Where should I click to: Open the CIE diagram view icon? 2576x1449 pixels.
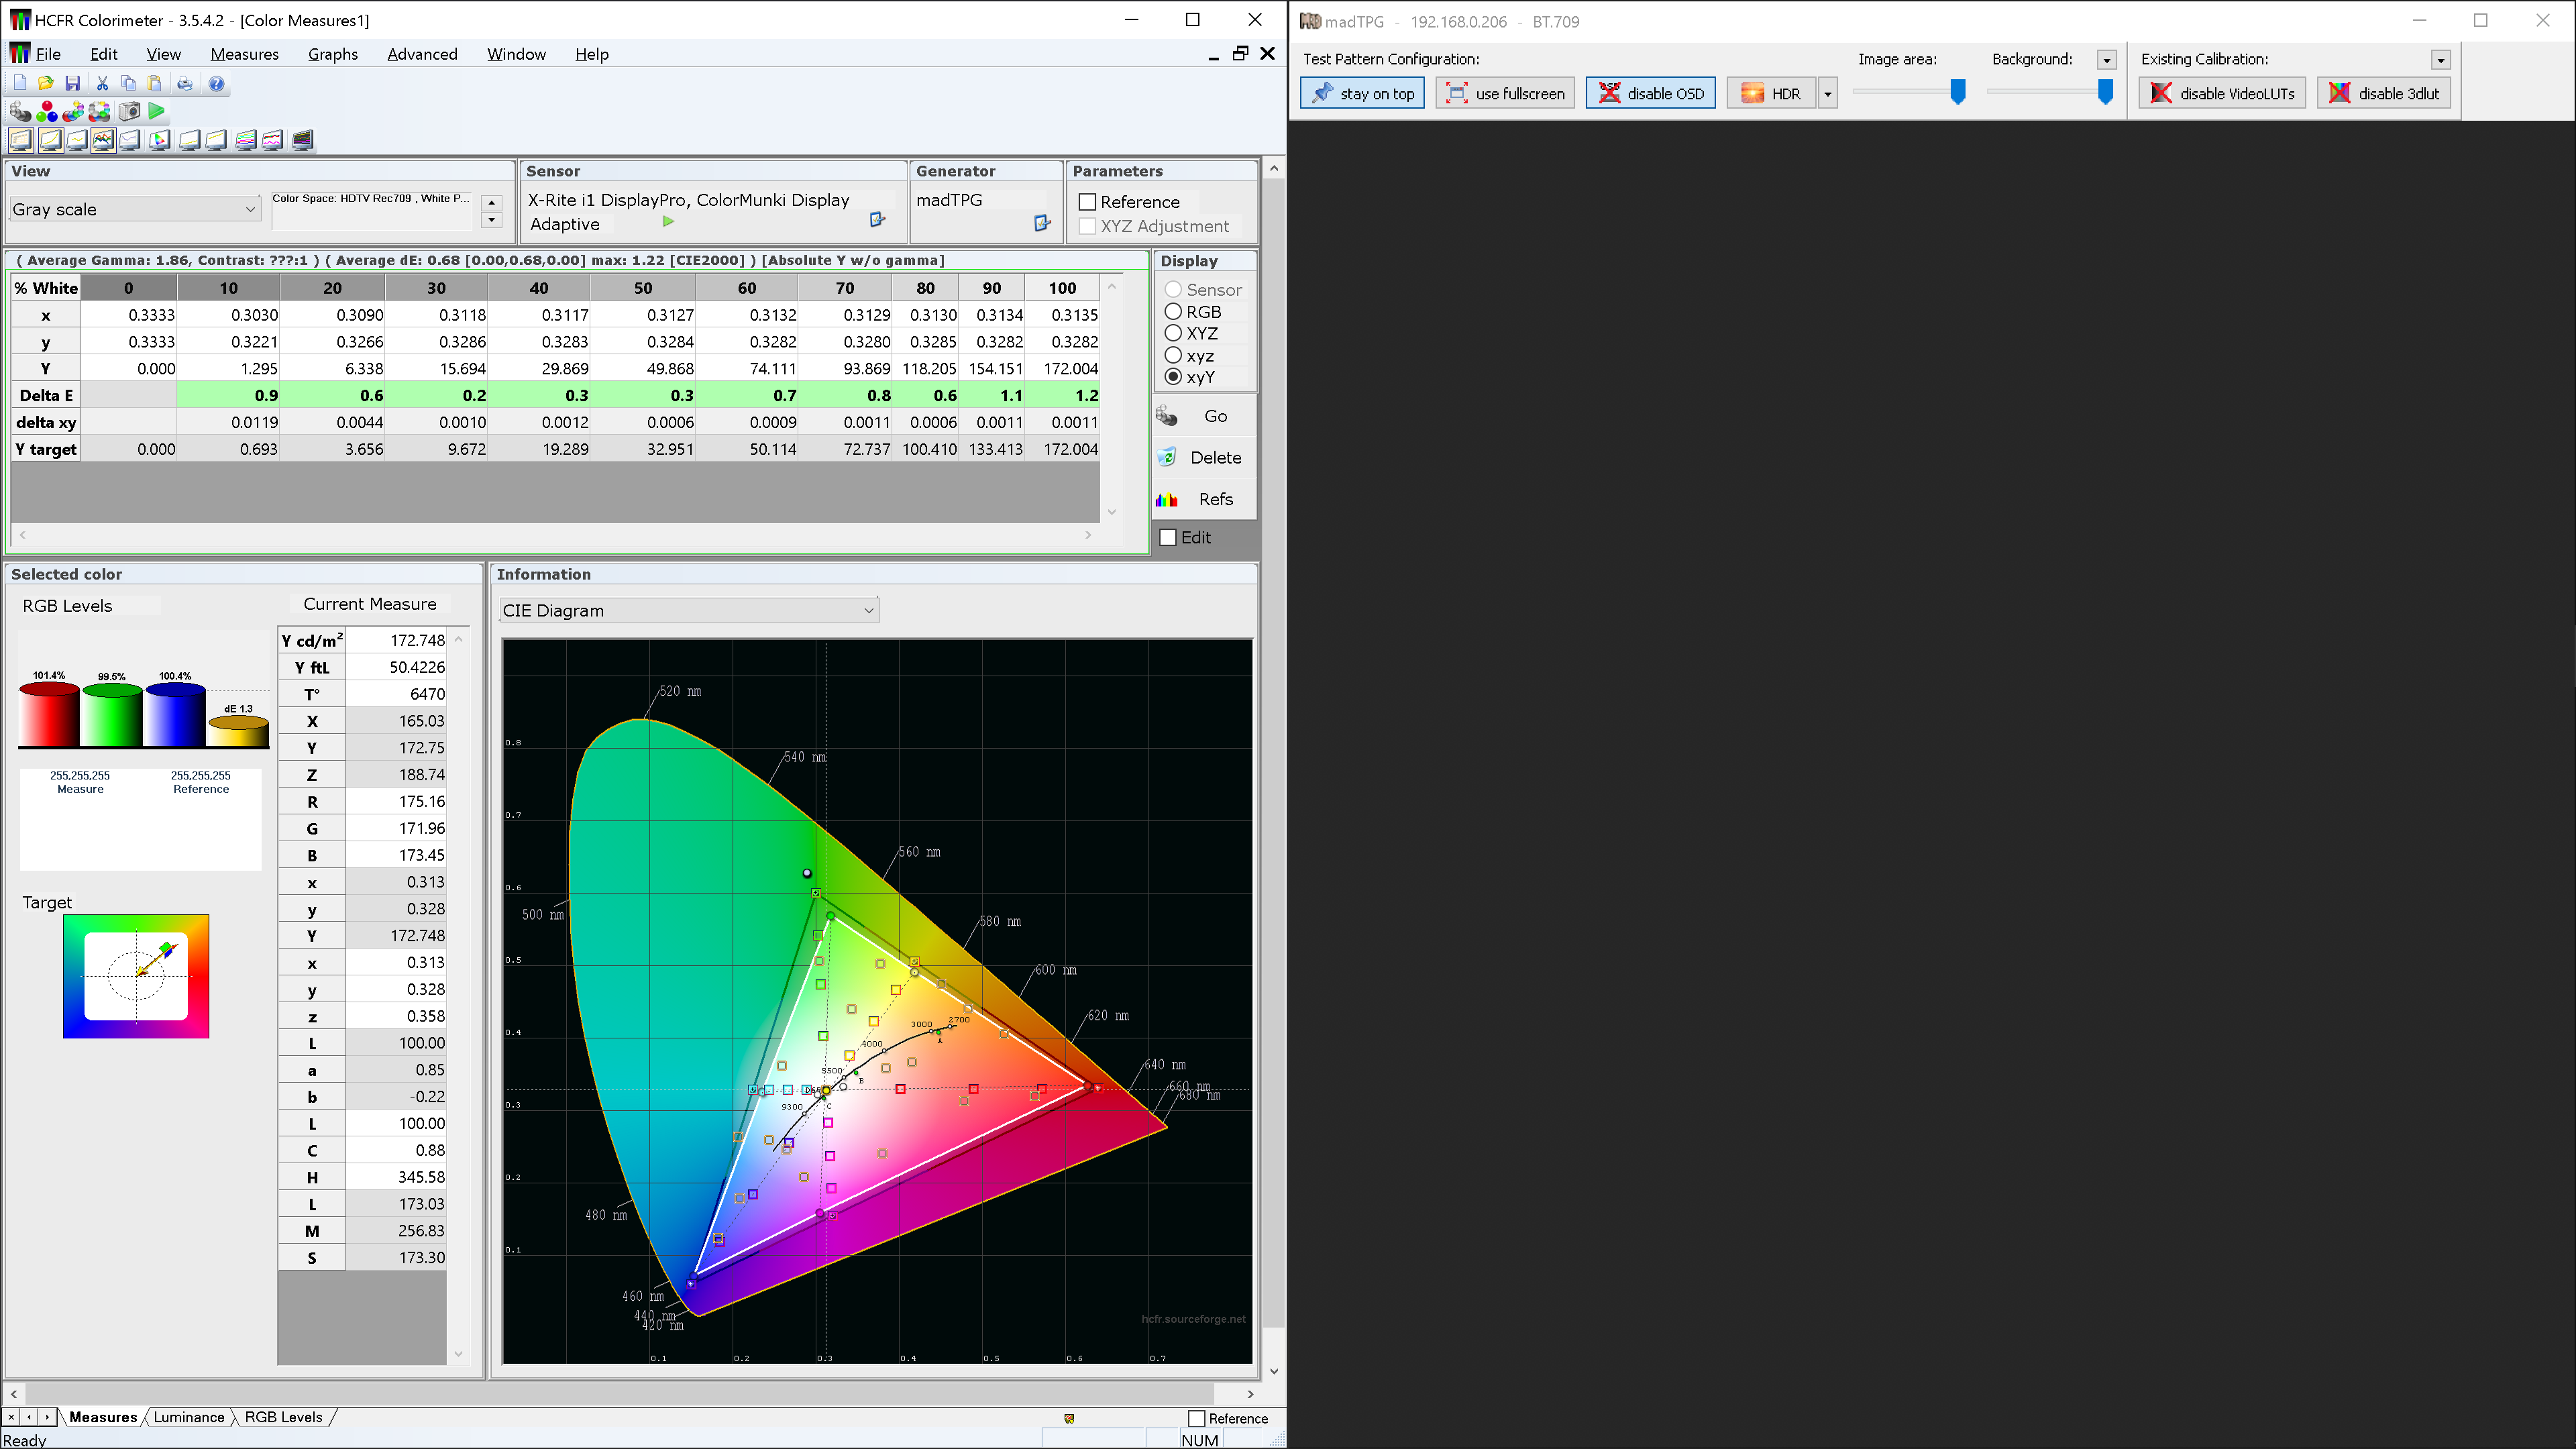pyautogui.click(x=159, y=140)
